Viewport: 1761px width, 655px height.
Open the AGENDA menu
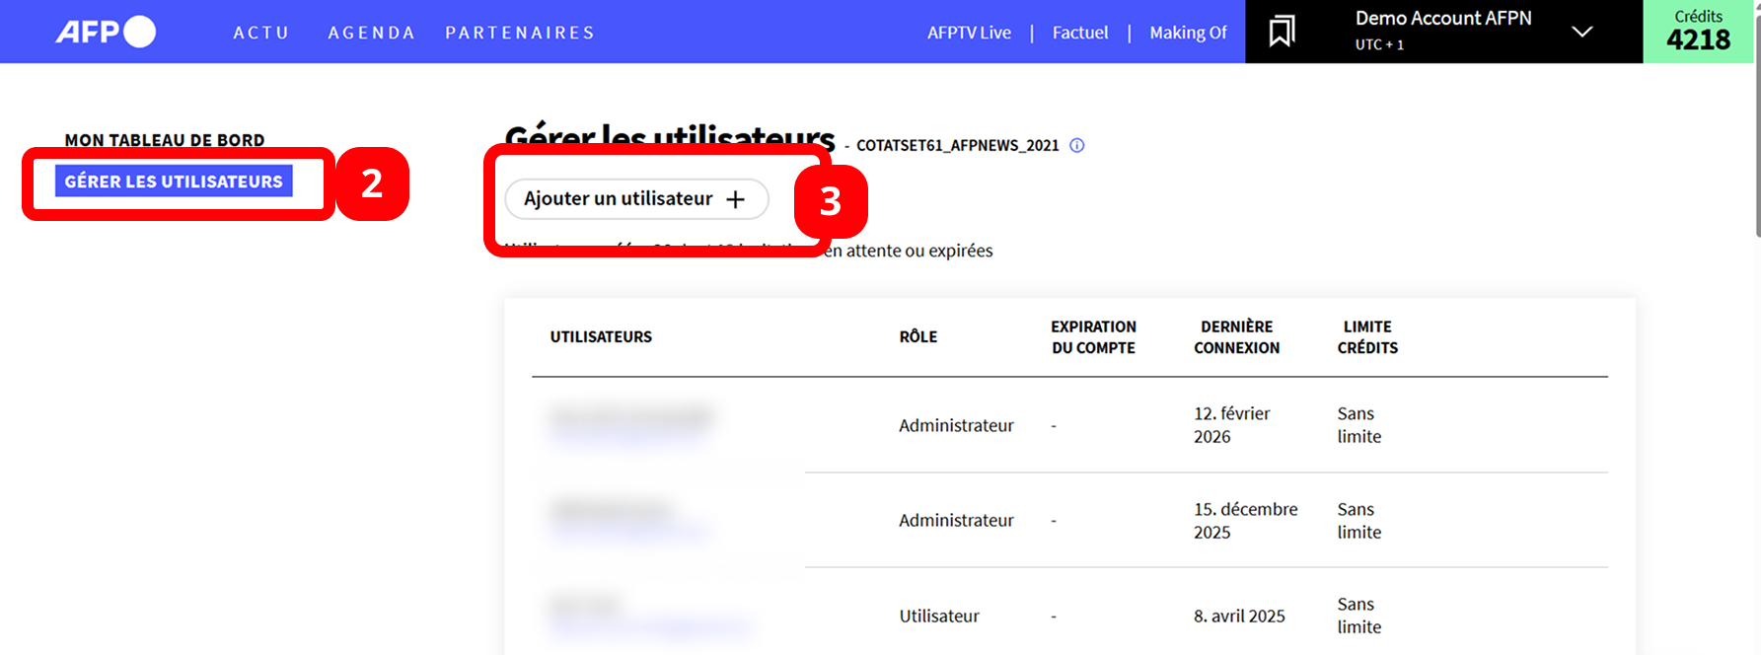click(x=371, y=33)
